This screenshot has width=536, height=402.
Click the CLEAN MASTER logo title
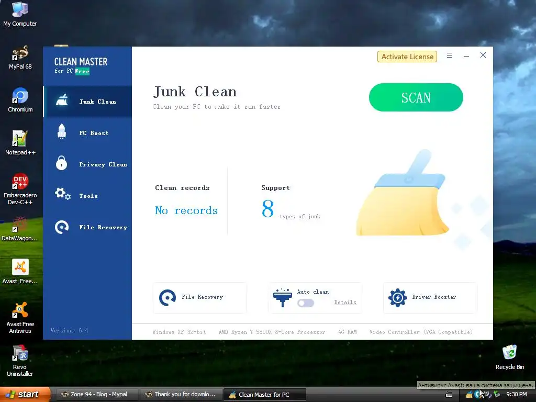tap(81, 62)
